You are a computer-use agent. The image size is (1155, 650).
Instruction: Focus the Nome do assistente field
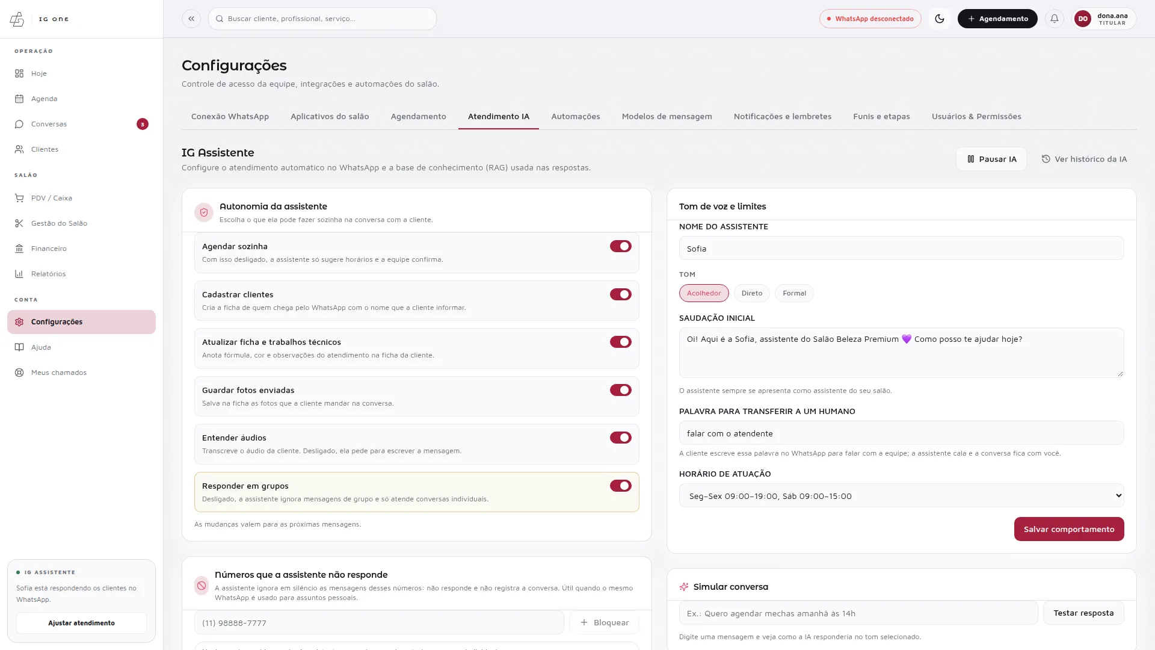point(901,249)
